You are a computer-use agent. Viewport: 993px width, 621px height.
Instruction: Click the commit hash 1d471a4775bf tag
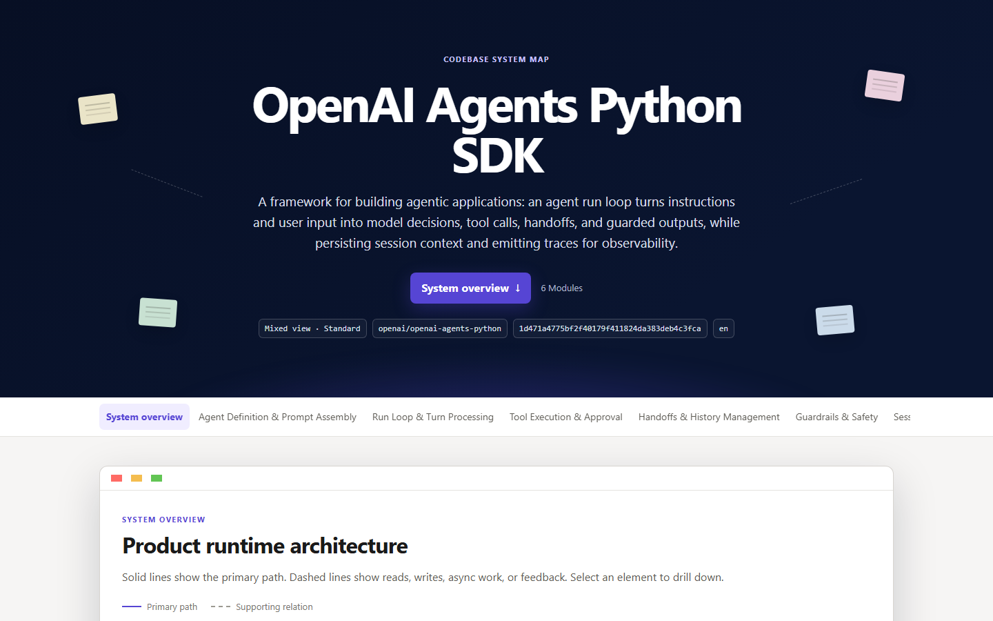[610, 328]
